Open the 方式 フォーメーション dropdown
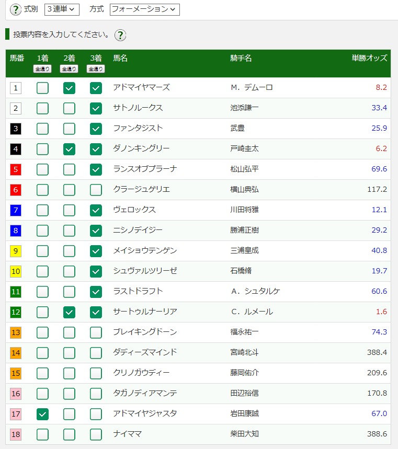 (x=144, y=9)
